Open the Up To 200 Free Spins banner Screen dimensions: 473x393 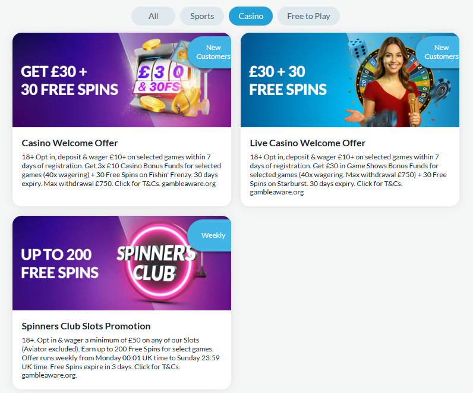coord(122,263)
